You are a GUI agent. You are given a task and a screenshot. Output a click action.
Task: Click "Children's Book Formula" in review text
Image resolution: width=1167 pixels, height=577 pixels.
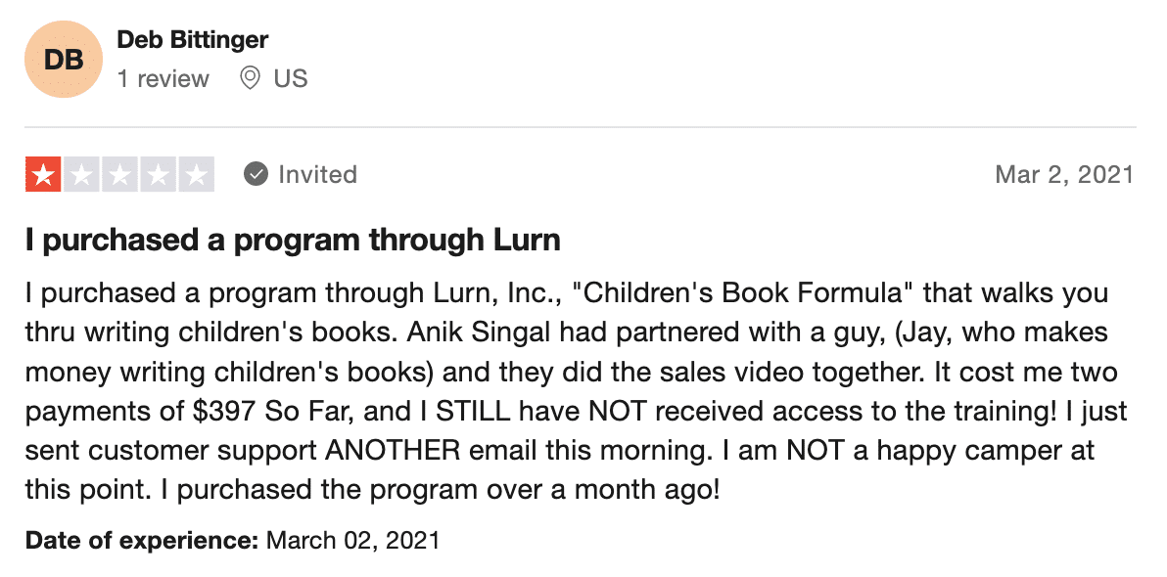(x=743, y=293)
